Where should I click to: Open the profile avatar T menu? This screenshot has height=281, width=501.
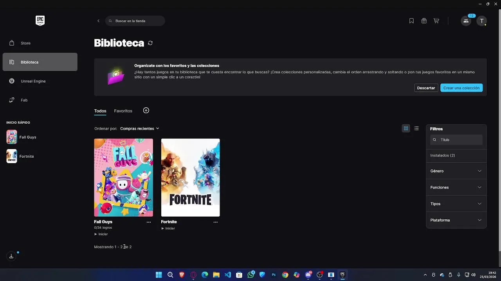pos(482,21)
